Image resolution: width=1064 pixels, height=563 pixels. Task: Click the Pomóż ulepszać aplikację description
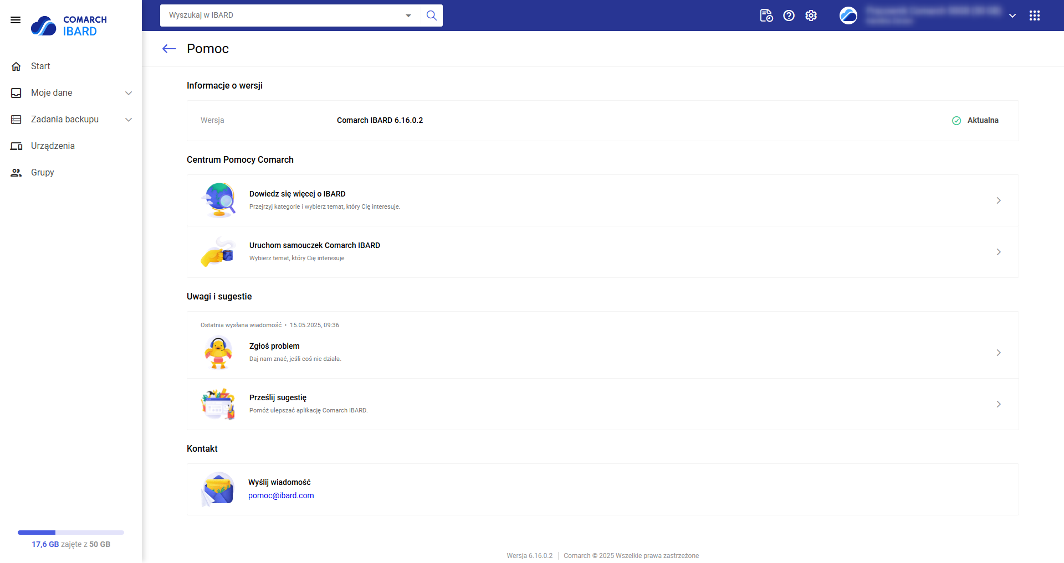pos(309,410)
